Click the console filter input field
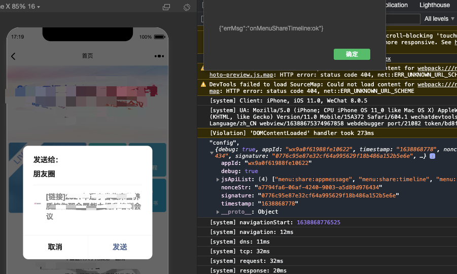The width and height of the screenshot is (457, 274). coord(403,19)
